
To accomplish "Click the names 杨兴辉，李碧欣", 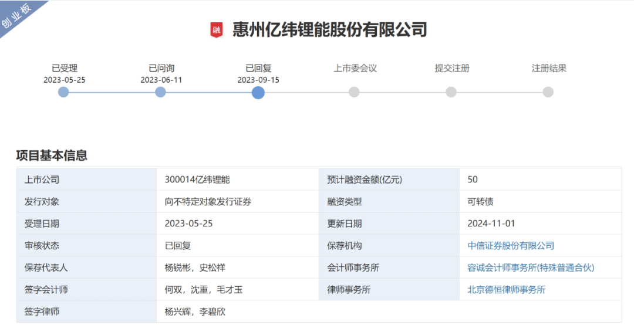I will coord(195,312).
